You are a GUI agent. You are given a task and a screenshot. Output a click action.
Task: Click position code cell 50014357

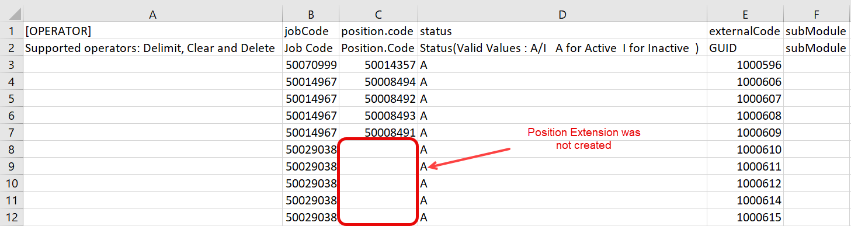(x=378, y=66)
